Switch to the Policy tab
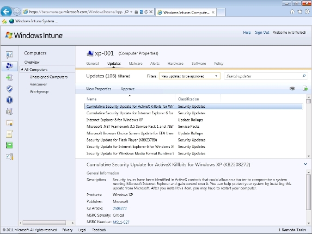The image size is (312, 234). (x=218, y=64)
